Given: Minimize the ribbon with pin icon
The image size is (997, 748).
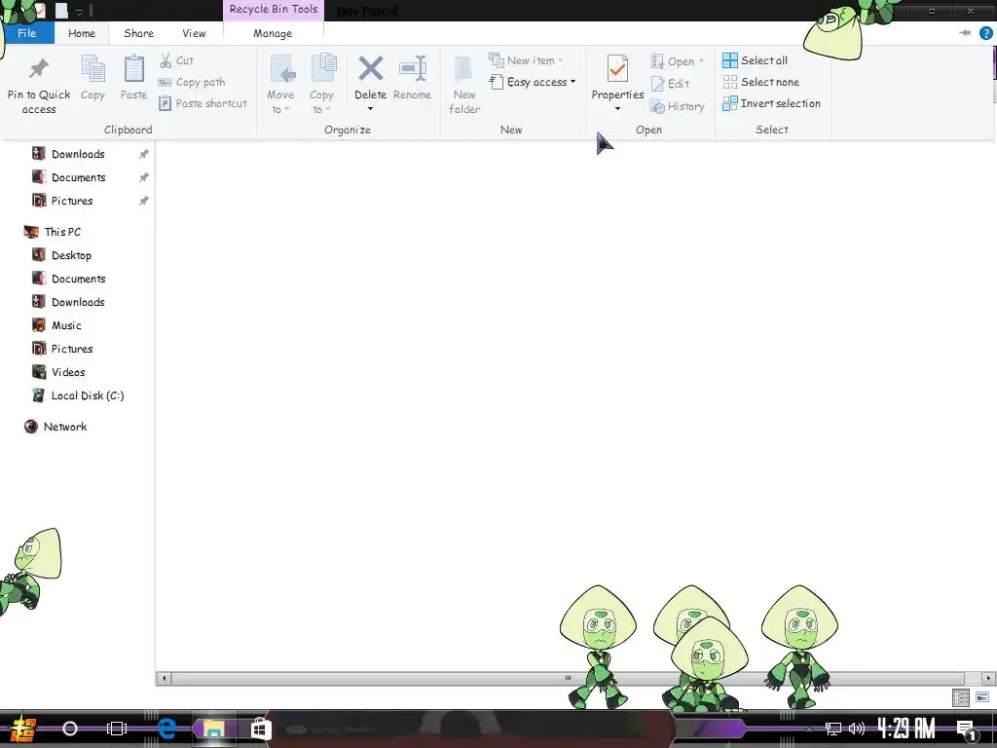Looking at the screenshot, I should 965,33.
